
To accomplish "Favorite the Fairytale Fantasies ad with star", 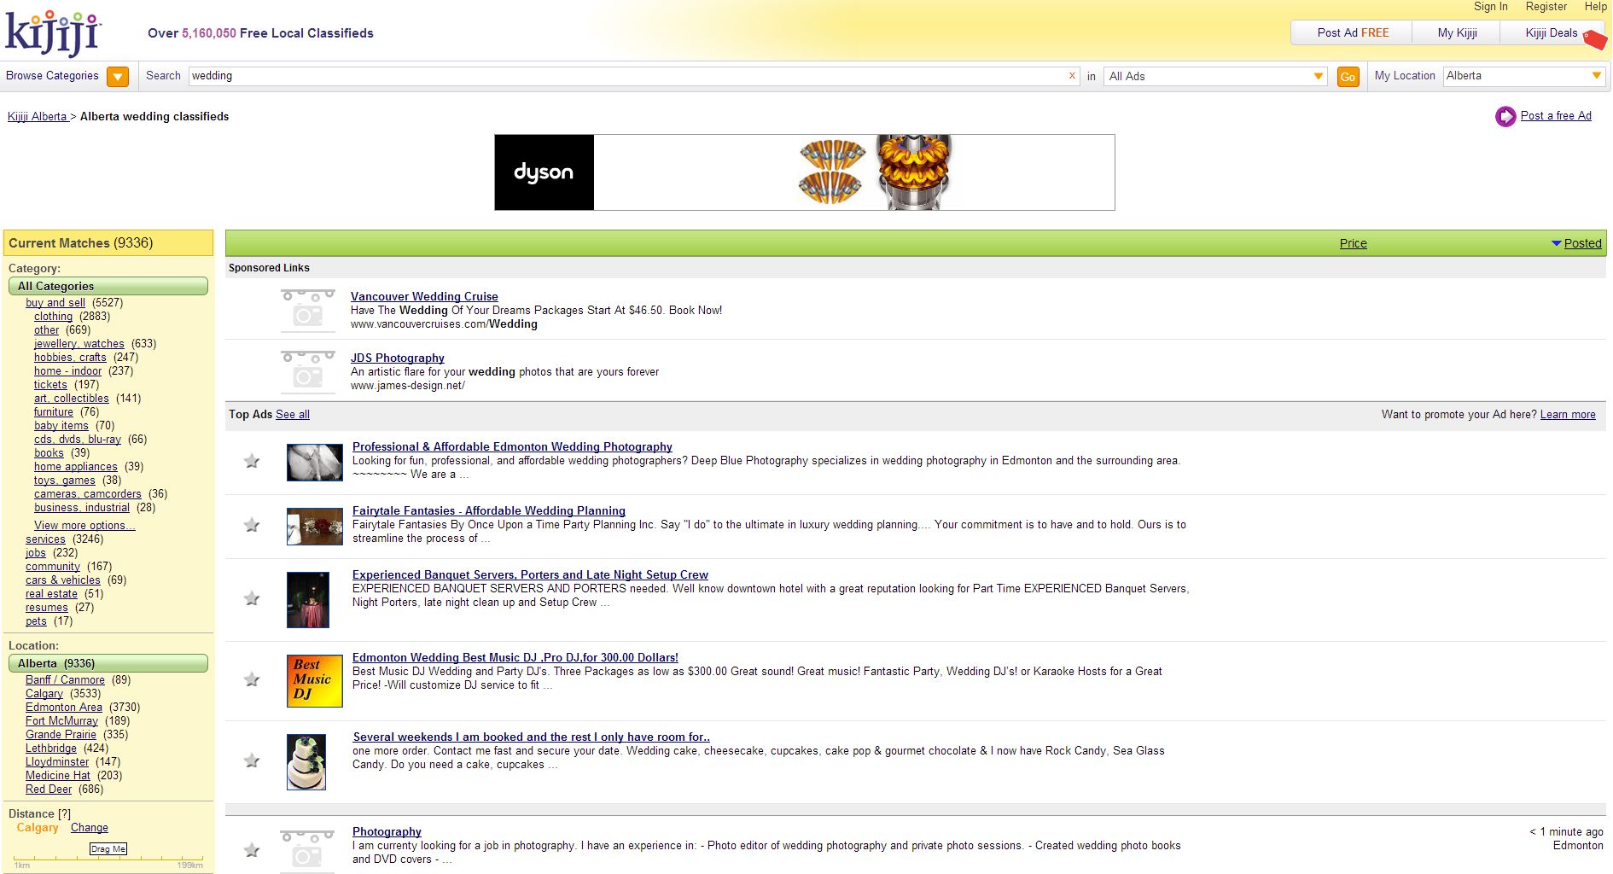I will coord(252,526).
